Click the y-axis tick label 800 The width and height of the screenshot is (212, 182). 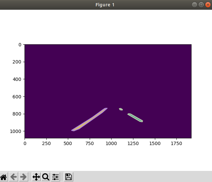pyautogui.click(x=17, y=114)
